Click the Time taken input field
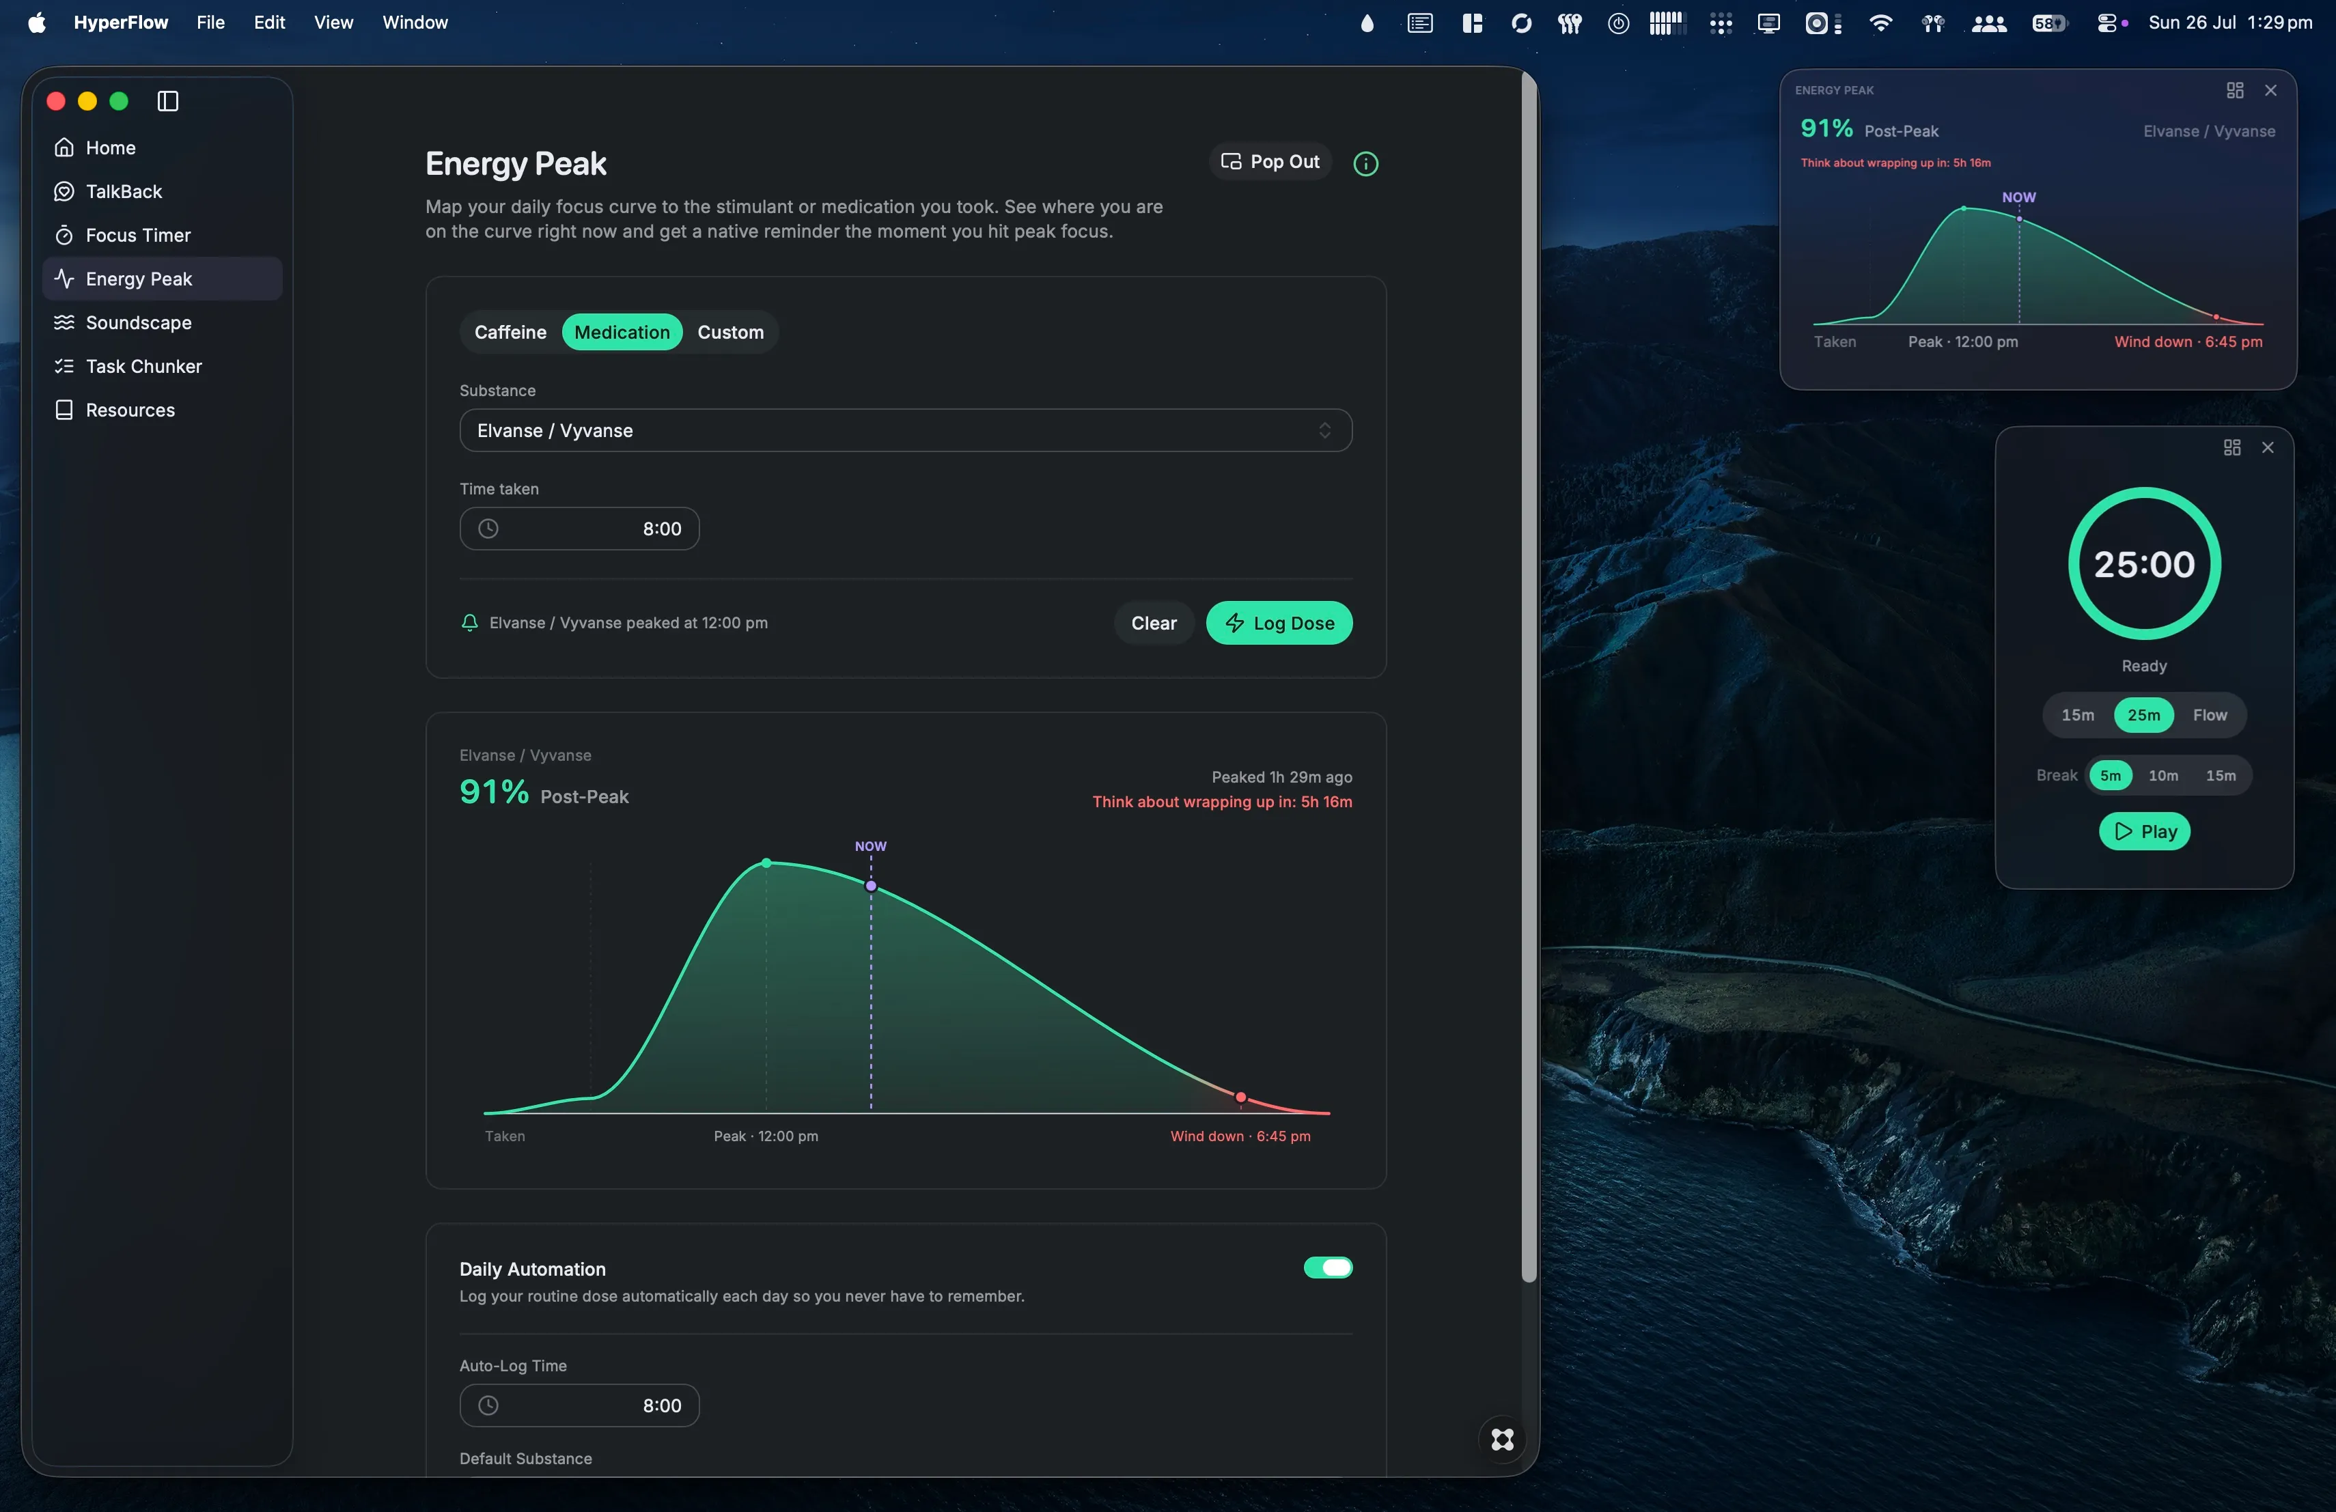The height and width of the screenshot is (1512, 2336). 579,529
